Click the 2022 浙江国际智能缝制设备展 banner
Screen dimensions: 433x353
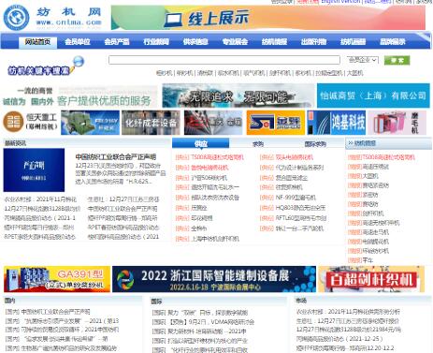pos(214,279)
